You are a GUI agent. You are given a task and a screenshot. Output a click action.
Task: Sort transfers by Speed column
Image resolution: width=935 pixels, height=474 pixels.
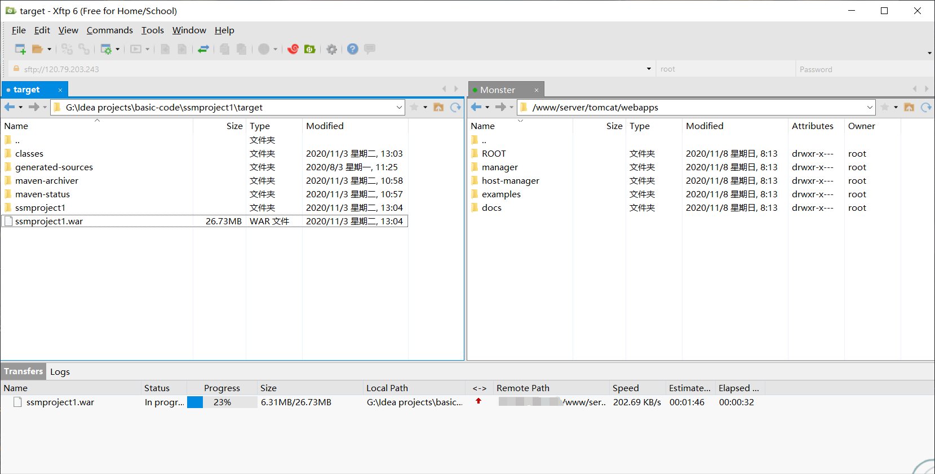point(637,388)
